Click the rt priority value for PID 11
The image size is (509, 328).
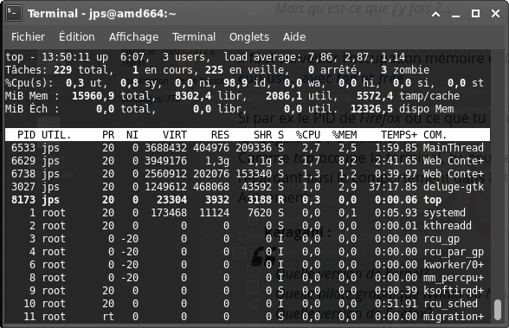click(108, 317)
